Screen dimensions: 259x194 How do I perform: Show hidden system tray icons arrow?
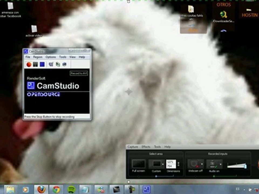(244, 190)
